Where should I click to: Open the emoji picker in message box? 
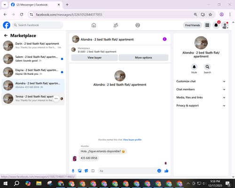click(x=159, y=171)
